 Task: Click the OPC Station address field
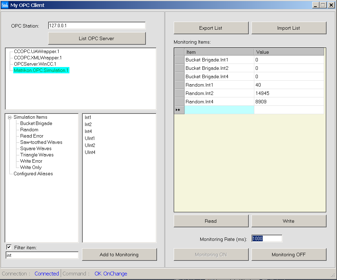point(97,25)
